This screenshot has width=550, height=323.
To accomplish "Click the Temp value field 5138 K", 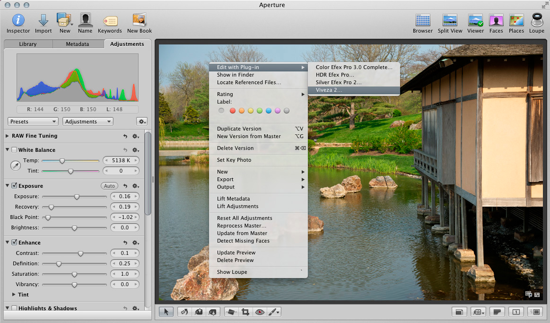I will (x=121, y=161).
